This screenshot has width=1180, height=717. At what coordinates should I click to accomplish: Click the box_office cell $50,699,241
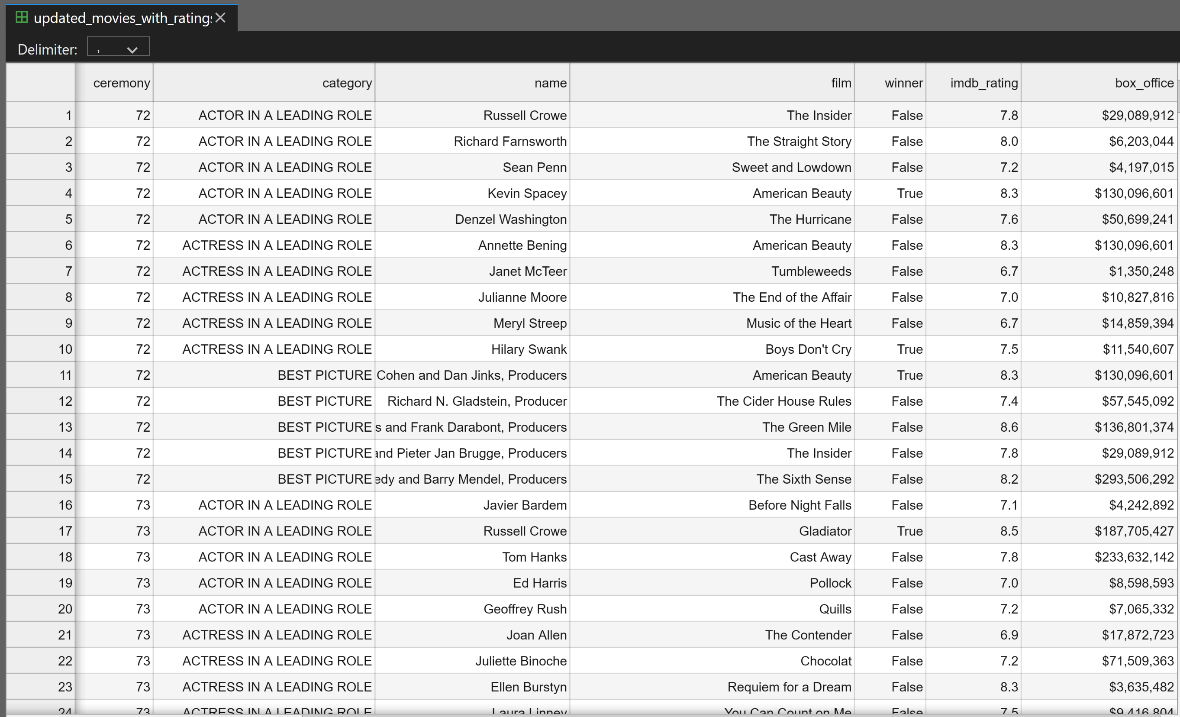point(1099,220)
